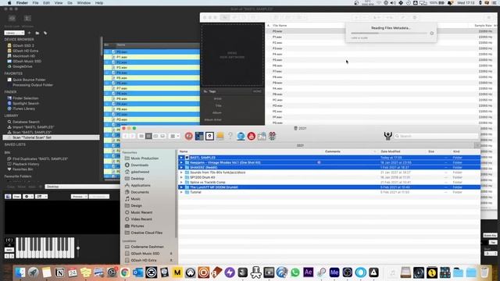Click the list view toolbar icon in the dark window
Image resolution: width=500 pixels, height=281 pixels.
(x=27, y=19)
